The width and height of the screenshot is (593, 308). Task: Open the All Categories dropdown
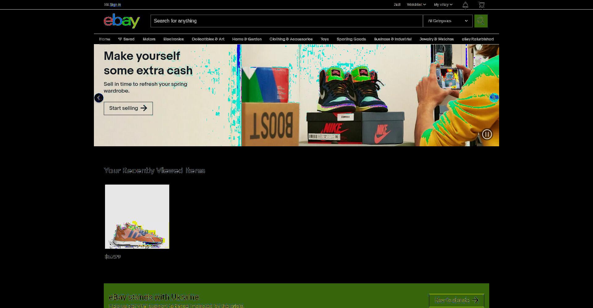tap(448, 21)
